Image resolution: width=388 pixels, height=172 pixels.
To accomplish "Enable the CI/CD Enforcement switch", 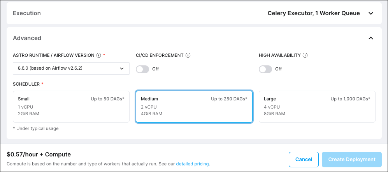I will [142, 69].
